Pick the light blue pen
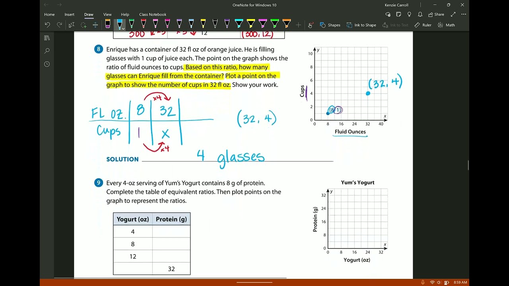This screenshot has width=509, height=286. 191,24
